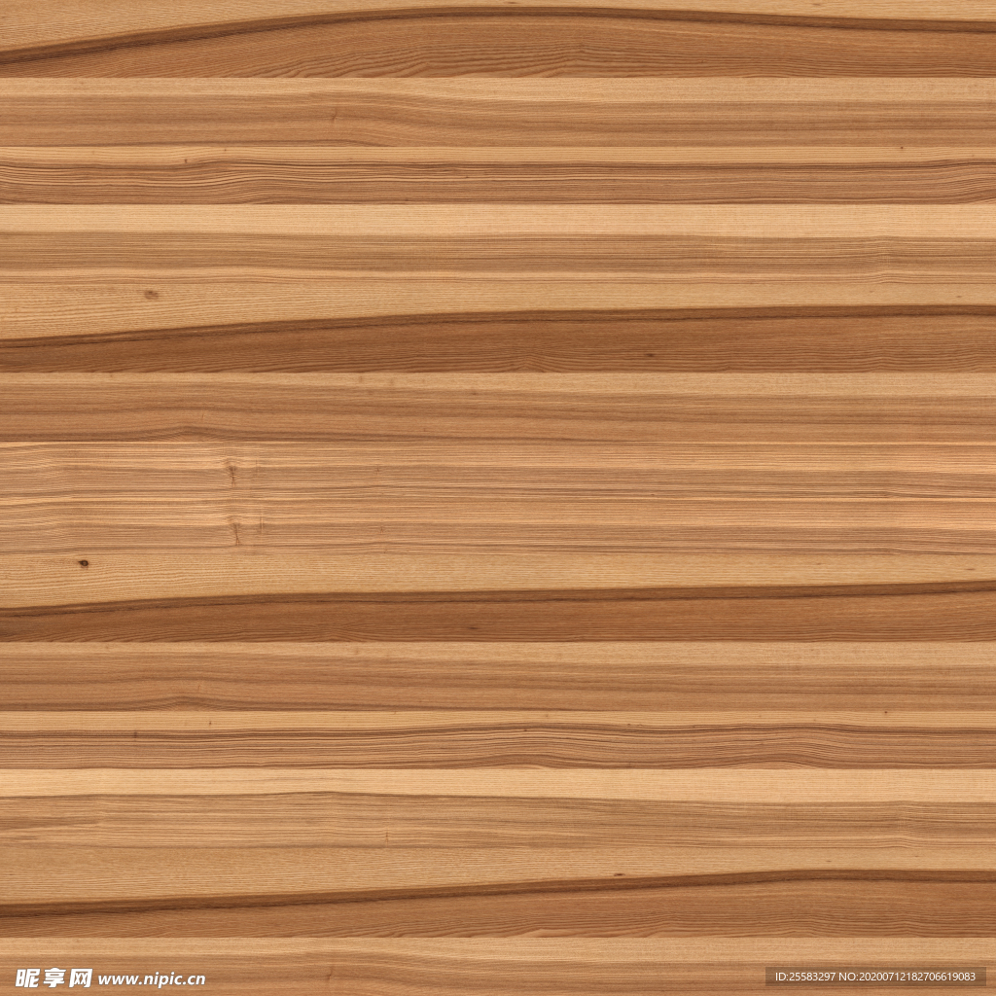Click the .cn suffix of the watermark URL
The height and width of the screenshot is (996, 996).
[193, 979]
